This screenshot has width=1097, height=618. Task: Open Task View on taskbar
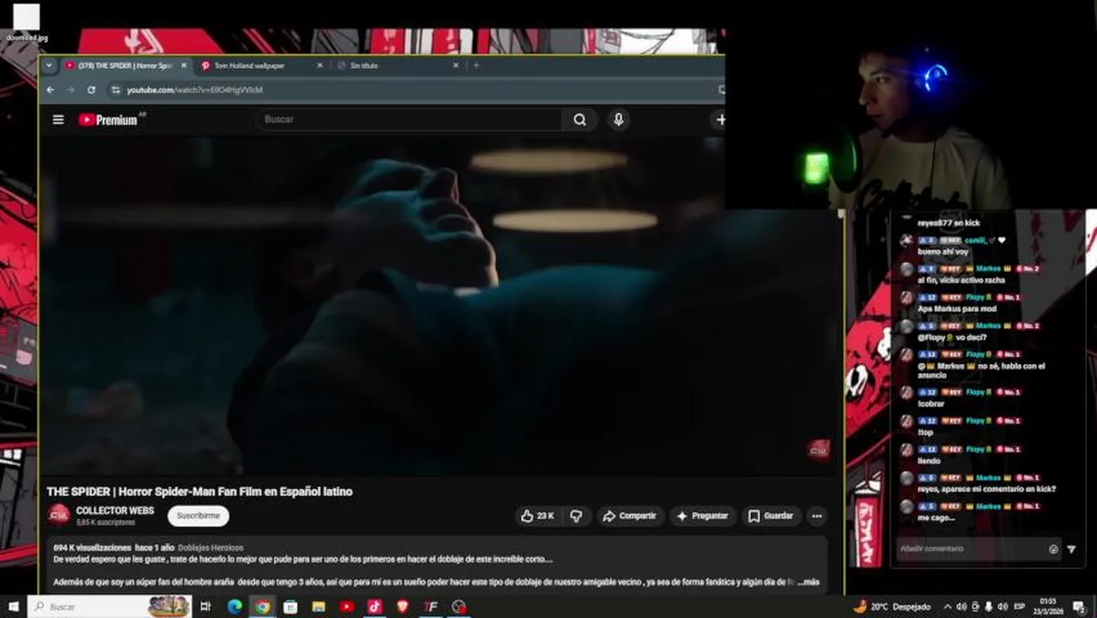pyautogui.click(x=206, y=606)
